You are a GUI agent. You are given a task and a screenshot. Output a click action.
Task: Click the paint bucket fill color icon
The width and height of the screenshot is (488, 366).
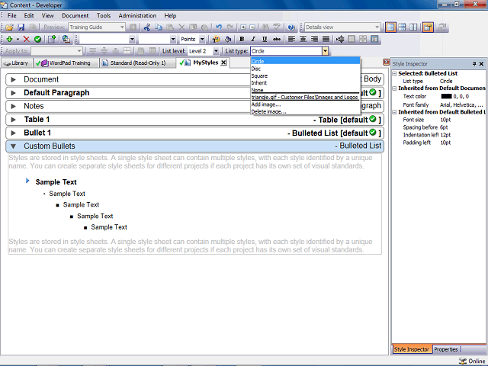[x=228, y=39]
